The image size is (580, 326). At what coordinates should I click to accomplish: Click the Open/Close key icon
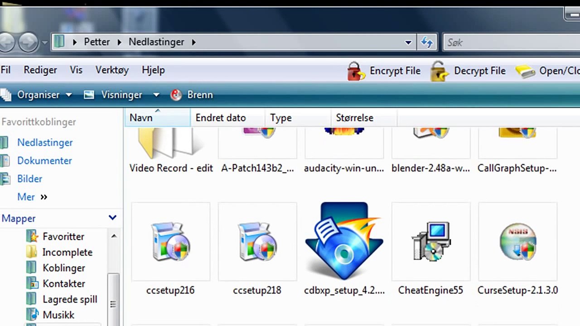click(x=525, y=72)
